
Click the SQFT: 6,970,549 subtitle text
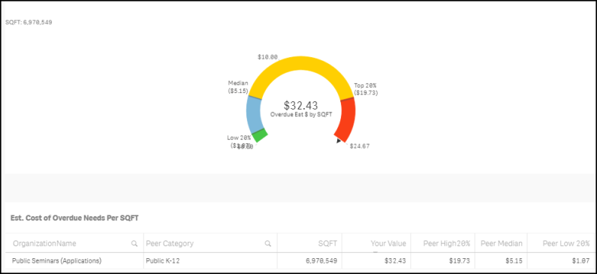click(x=29, y=23)
